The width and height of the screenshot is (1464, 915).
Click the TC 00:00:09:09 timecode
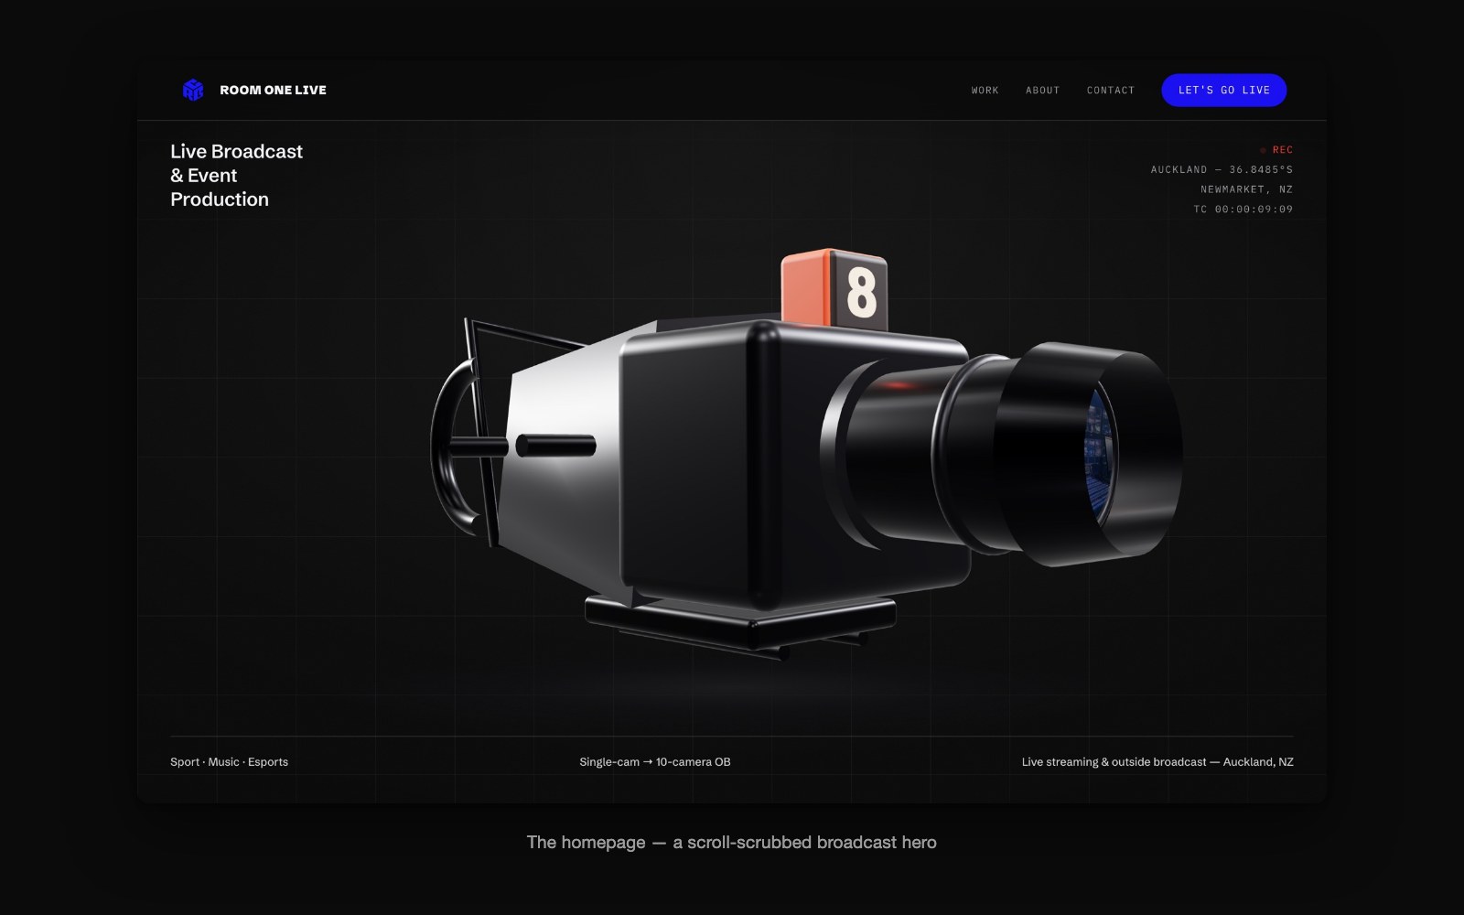[1243, 210]
